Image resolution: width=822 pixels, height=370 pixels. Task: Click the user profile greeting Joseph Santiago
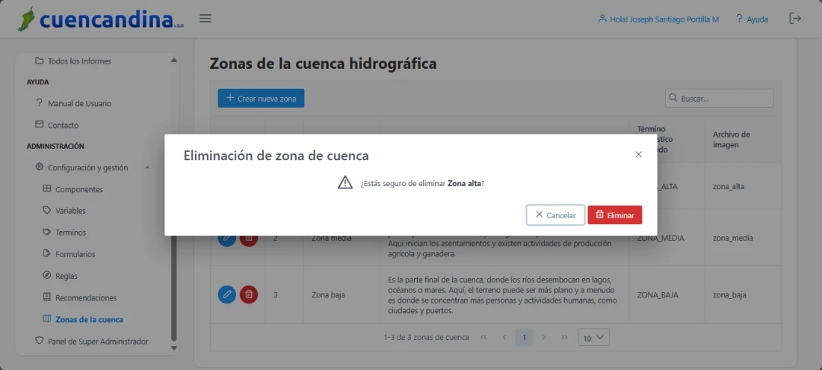pyautogui.click(x=658, y=19)
